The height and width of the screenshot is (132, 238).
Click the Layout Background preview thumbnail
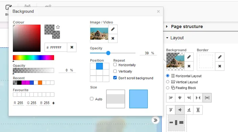[175, 61]
